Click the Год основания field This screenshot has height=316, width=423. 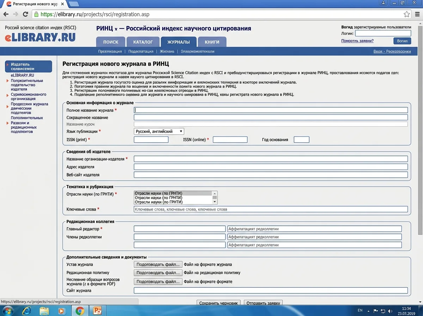[x=301, y=140]
